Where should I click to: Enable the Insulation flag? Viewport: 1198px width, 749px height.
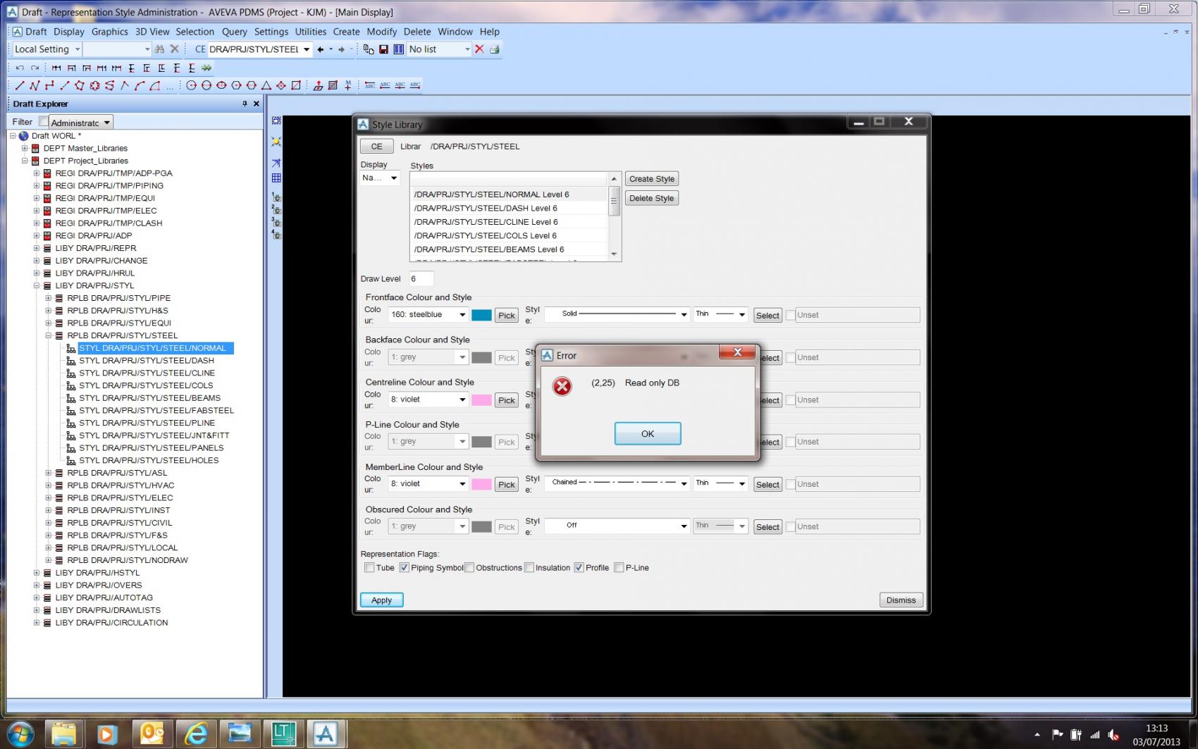tap(529, 567)
